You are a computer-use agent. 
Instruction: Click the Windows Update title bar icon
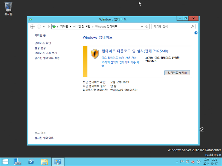[30, 19]
